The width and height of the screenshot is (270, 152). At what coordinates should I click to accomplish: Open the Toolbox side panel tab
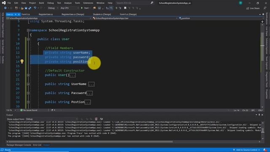pyautogui.click(x=3, y=60)
